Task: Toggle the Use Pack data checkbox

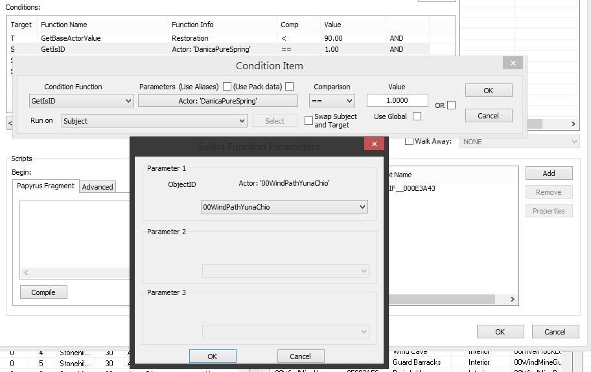Action: click(289, 86)
